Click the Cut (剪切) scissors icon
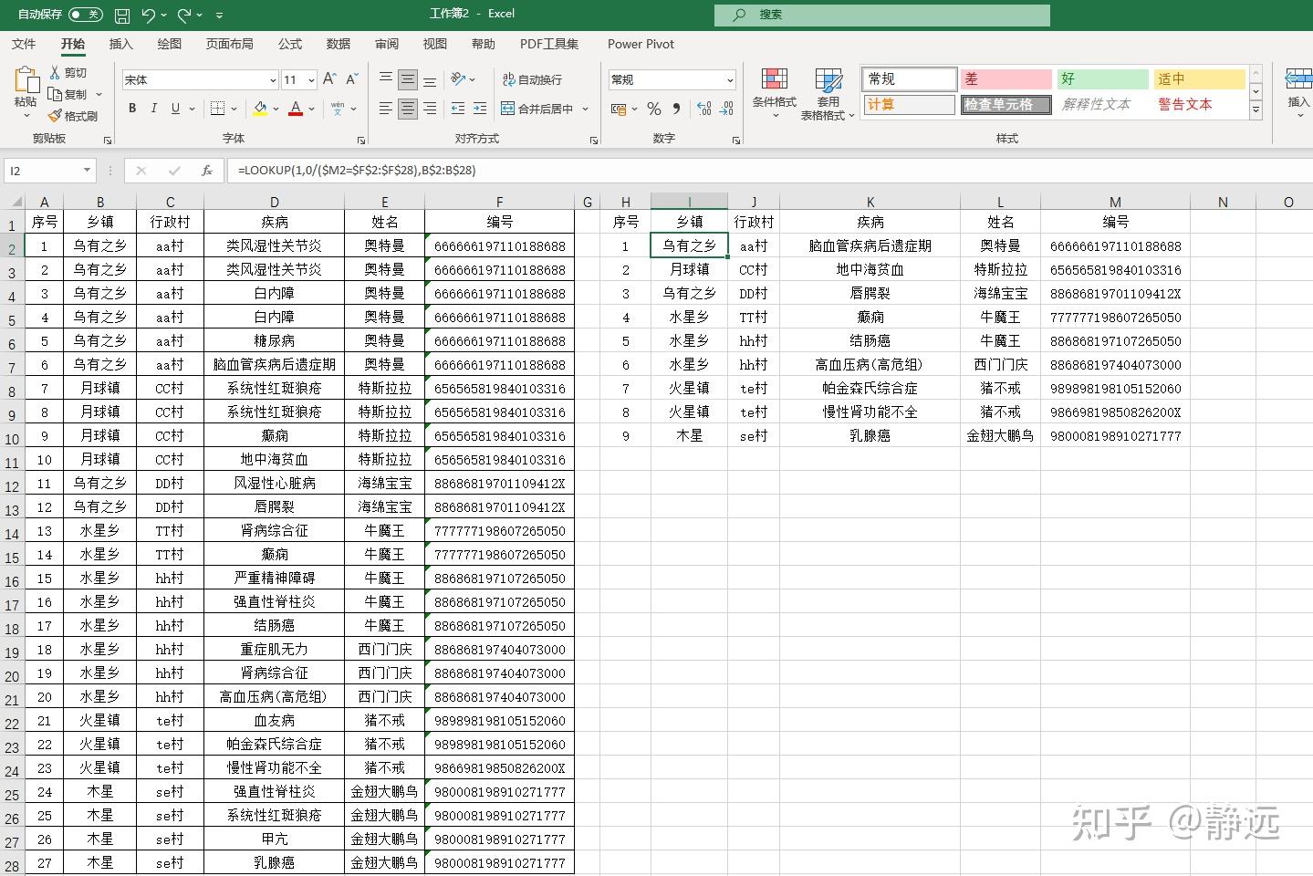The image size is (1313, 876). 55,72
